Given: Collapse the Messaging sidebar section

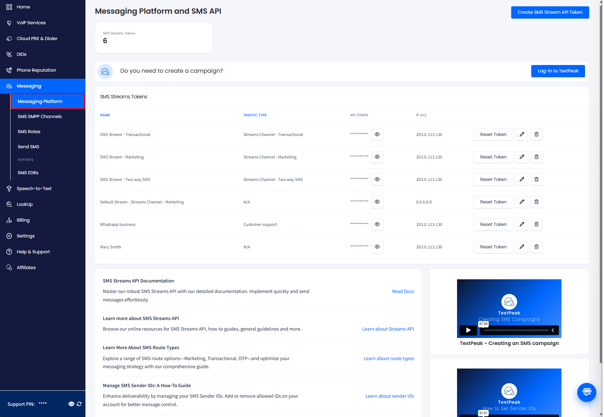Looking at the screenshot, I should coord(43,86).
